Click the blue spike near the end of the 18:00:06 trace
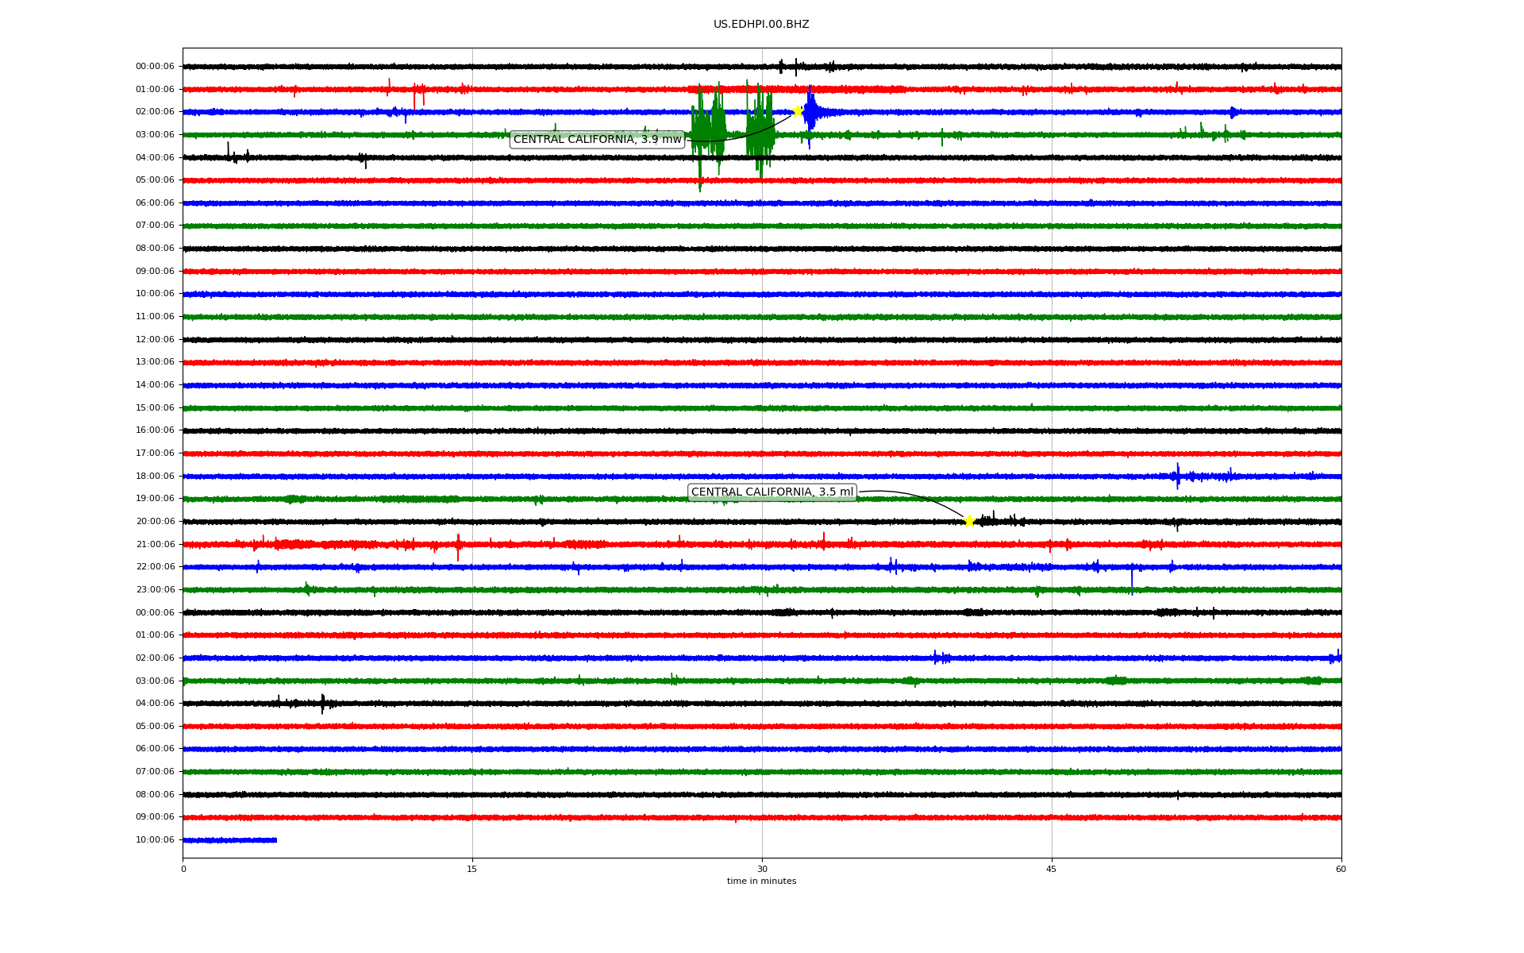Viewport: 1524px width, 953px height. (x=1178, y=476)
